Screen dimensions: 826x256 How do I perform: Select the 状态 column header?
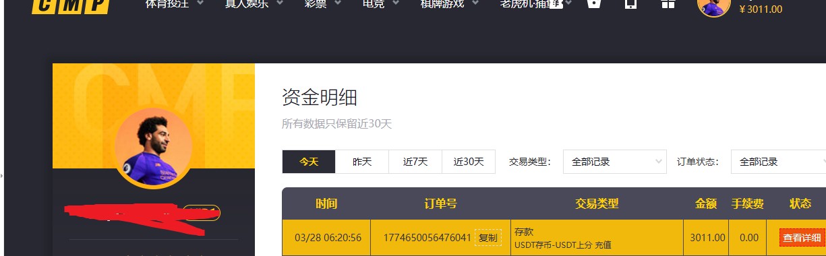coord(800,203)
